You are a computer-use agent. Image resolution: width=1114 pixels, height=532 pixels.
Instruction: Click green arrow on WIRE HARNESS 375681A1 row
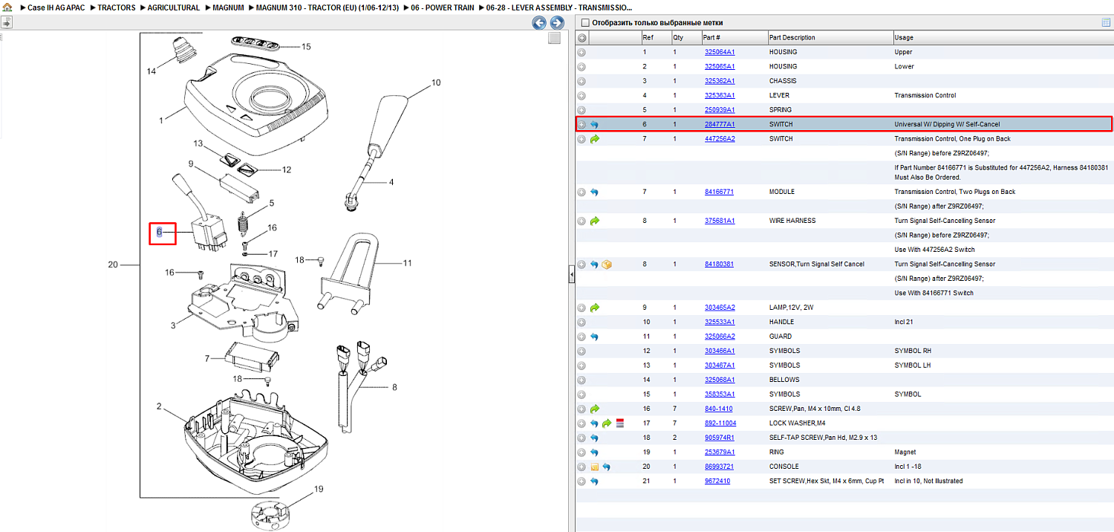click(x=594, y=221)
